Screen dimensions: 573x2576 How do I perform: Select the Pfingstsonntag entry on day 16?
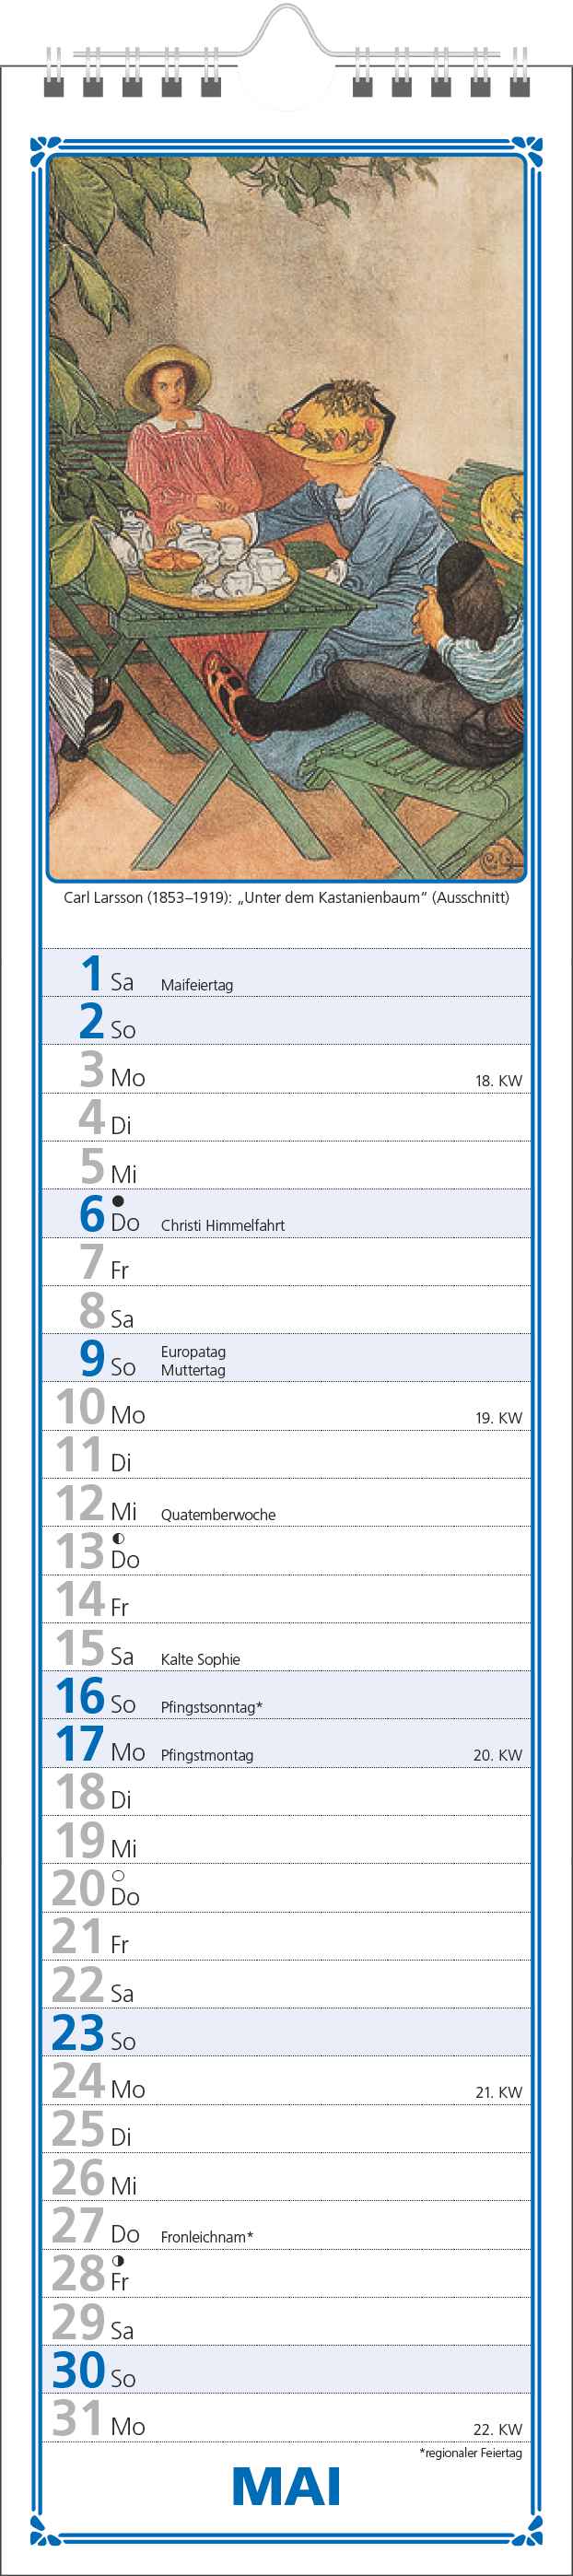(212, 1707)
